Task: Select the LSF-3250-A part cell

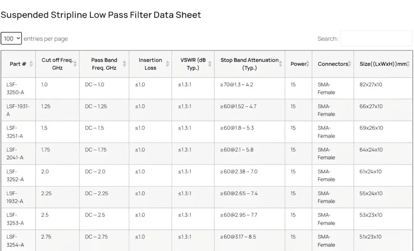Action: pos(15,88)
